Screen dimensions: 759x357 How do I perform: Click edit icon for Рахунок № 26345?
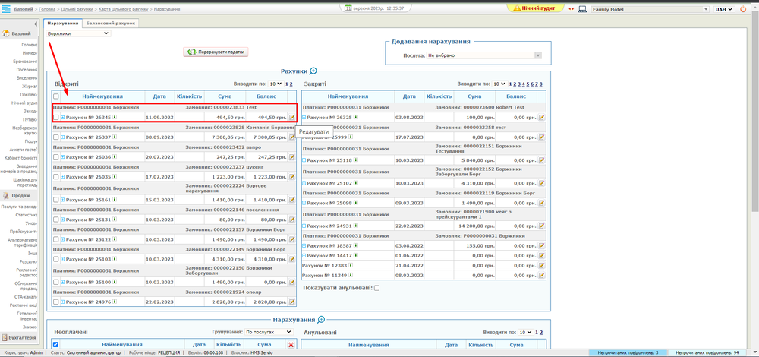[292, 118]
